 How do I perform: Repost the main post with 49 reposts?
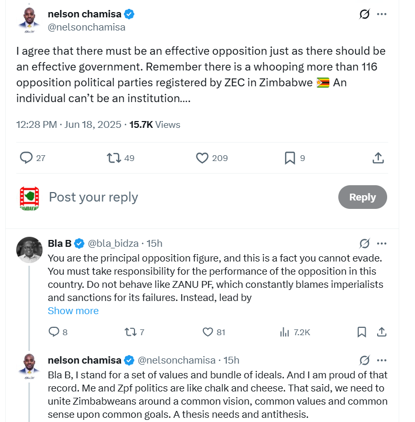(x=113, y=157)
